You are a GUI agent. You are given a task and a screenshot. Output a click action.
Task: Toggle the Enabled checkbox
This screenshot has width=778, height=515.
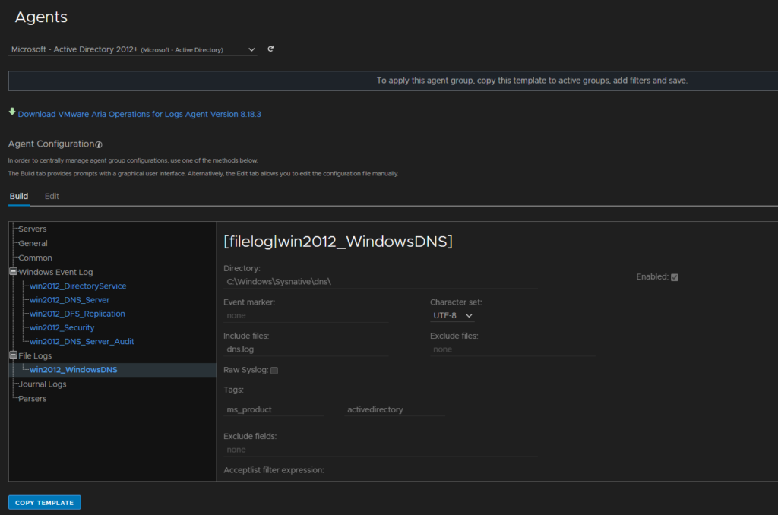click(x=675, y=277)
